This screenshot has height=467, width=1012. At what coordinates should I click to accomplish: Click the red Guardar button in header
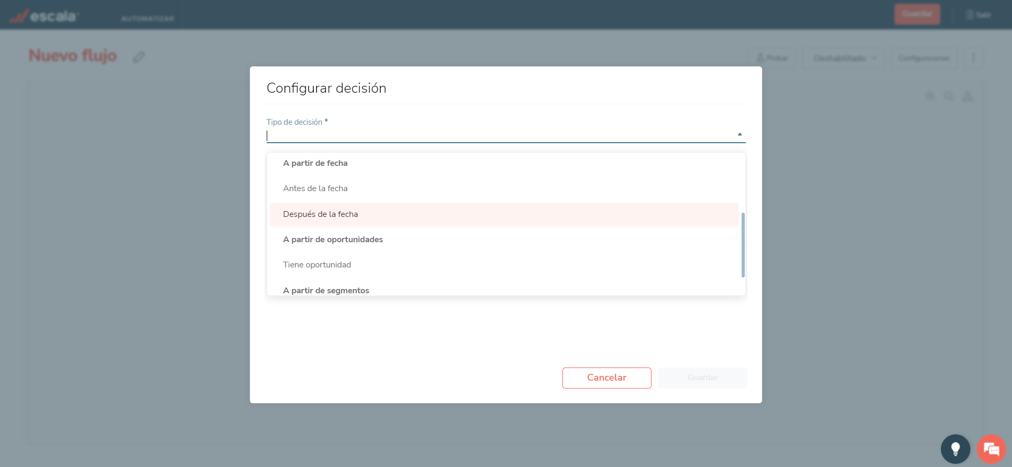pos(917,14)
